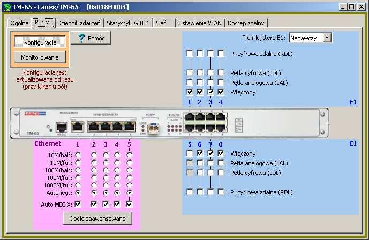
Task: Uncheck Auto MDI-X for Ethernet port 1
Action: coord(78,204)
